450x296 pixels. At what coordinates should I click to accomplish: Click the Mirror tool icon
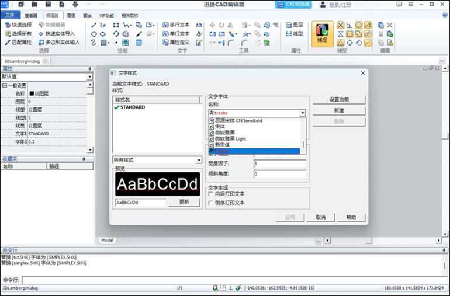(230, 25)
